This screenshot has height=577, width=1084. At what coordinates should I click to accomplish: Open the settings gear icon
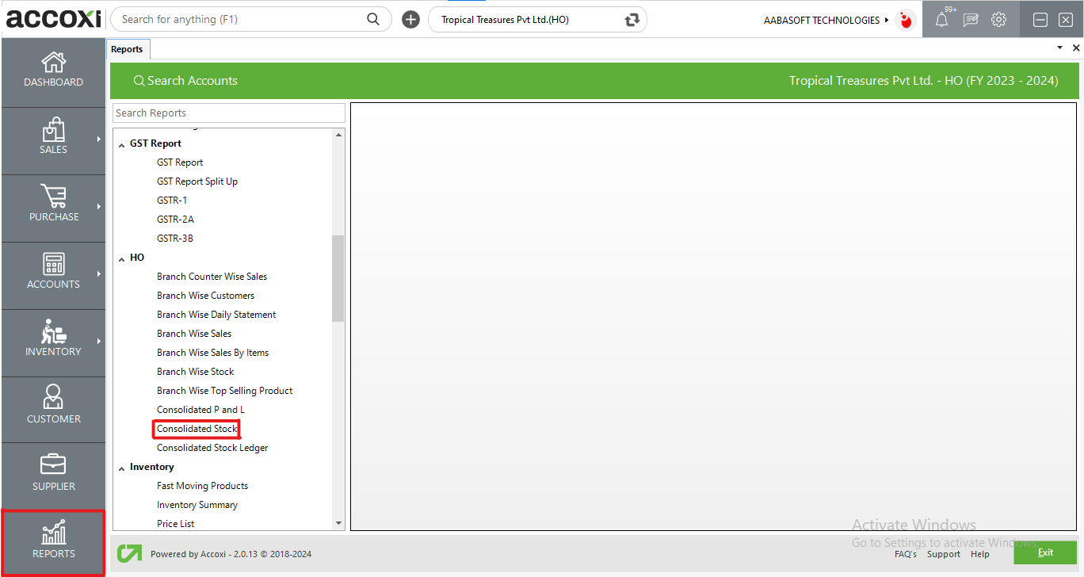coord(998,20)
